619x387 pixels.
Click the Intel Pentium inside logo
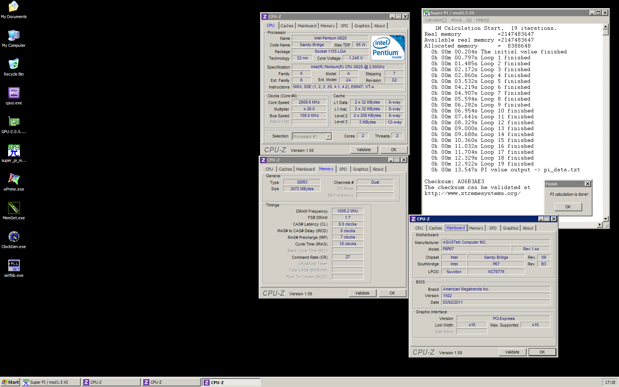[x=388, y=48]
